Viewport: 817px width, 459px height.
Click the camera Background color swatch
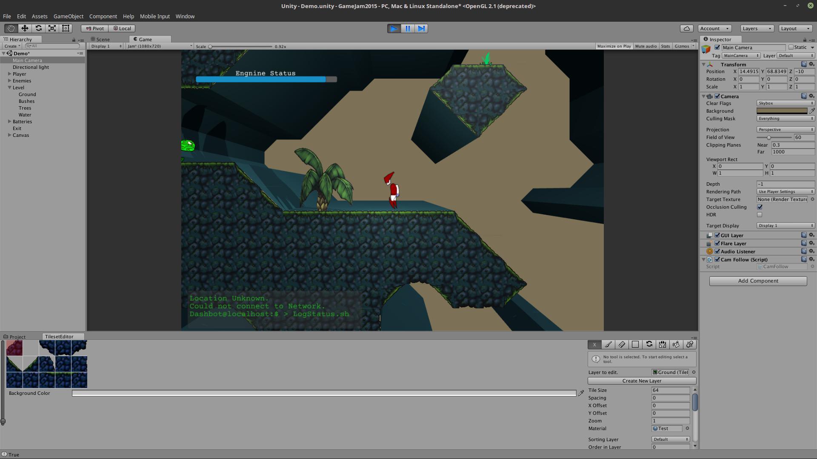pos(782,111)
